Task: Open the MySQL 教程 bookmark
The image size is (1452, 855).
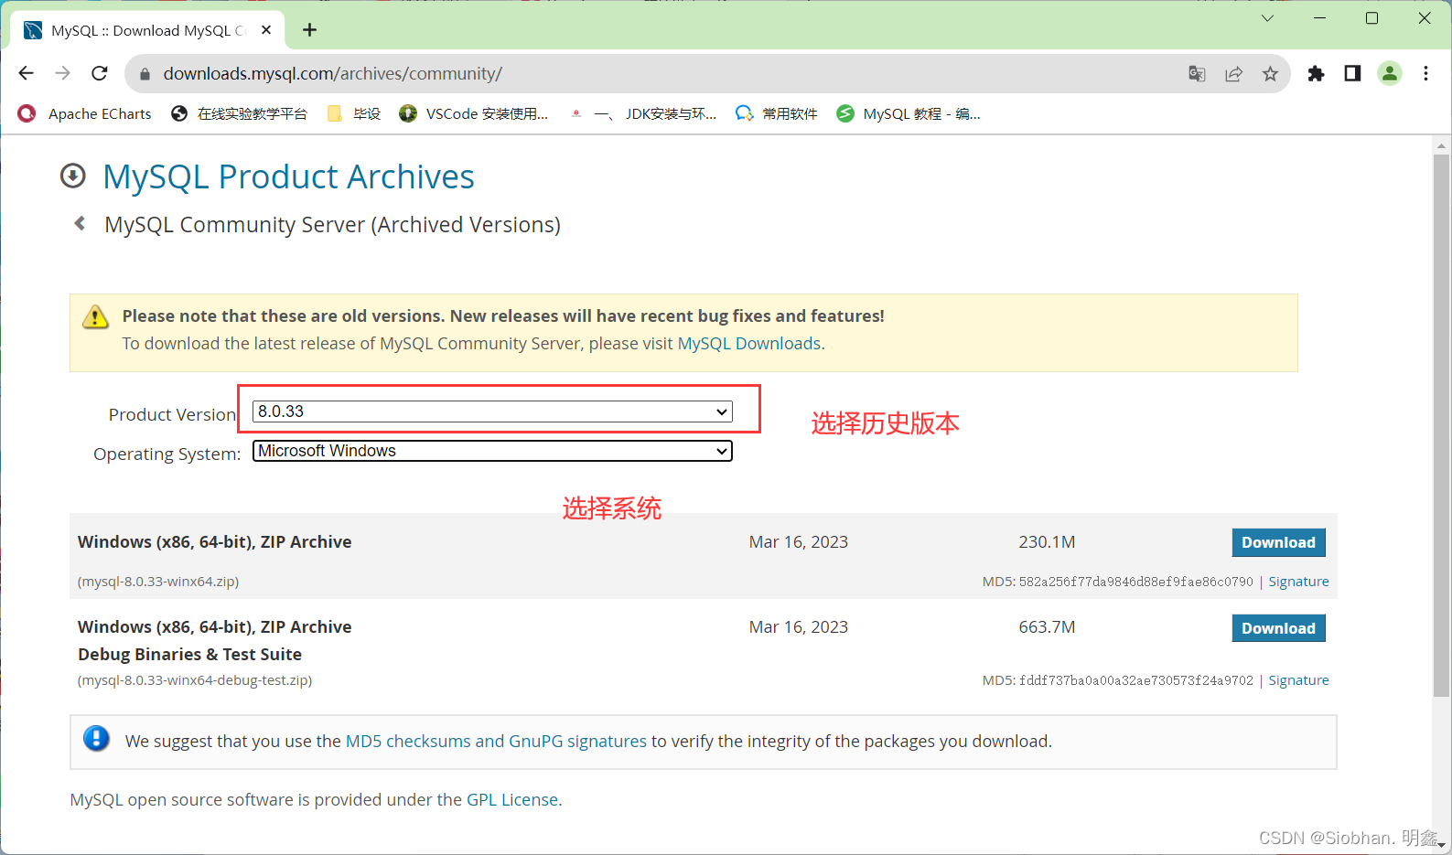Action: click(909, 113)
